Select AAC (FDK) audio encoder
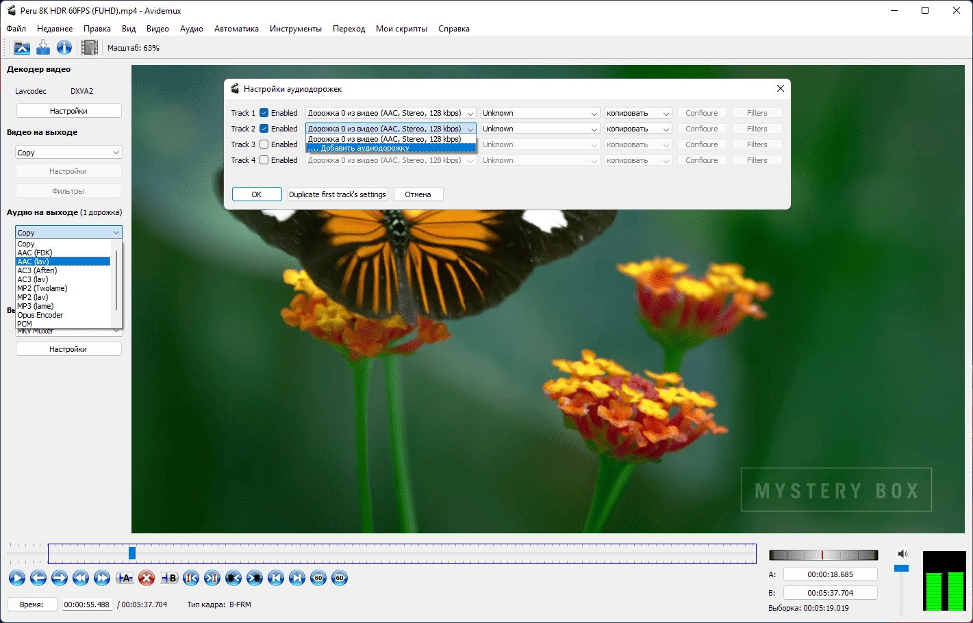 coord(63,253)
